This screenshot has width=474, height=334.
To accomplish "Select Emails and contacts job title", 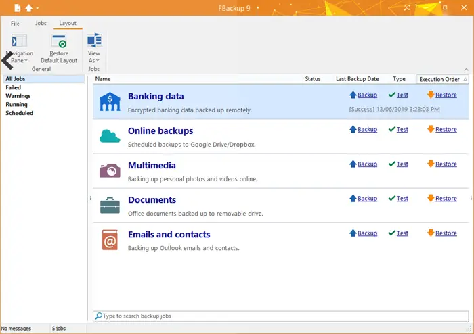I will tap(169, 235).
